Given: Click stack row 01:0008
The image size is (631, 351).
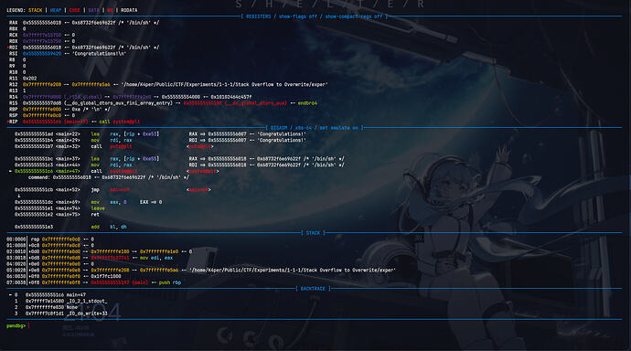Looking at the screenshot, I should 50,245.
